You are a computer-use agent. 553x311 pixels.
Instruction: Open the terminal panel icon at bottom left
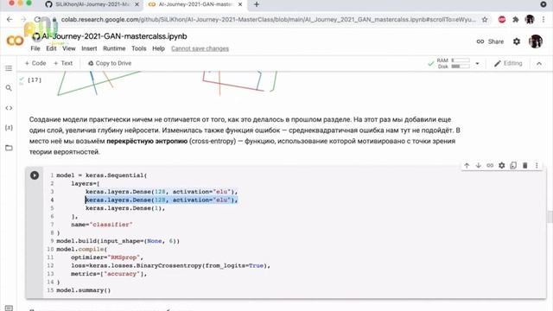pos(9,308)
